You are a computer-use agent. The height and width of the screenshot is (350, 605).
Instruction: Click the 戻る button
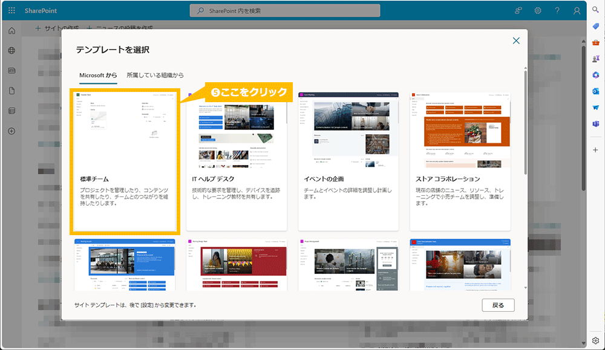498,305
